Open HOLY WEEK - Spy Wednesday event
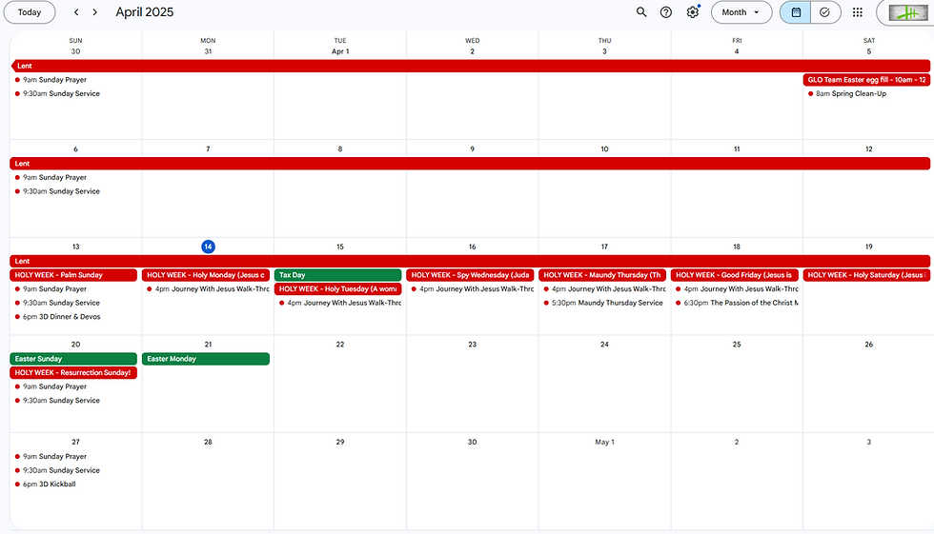The height and width of the screenshot is (534, 934). pos(471,275)
